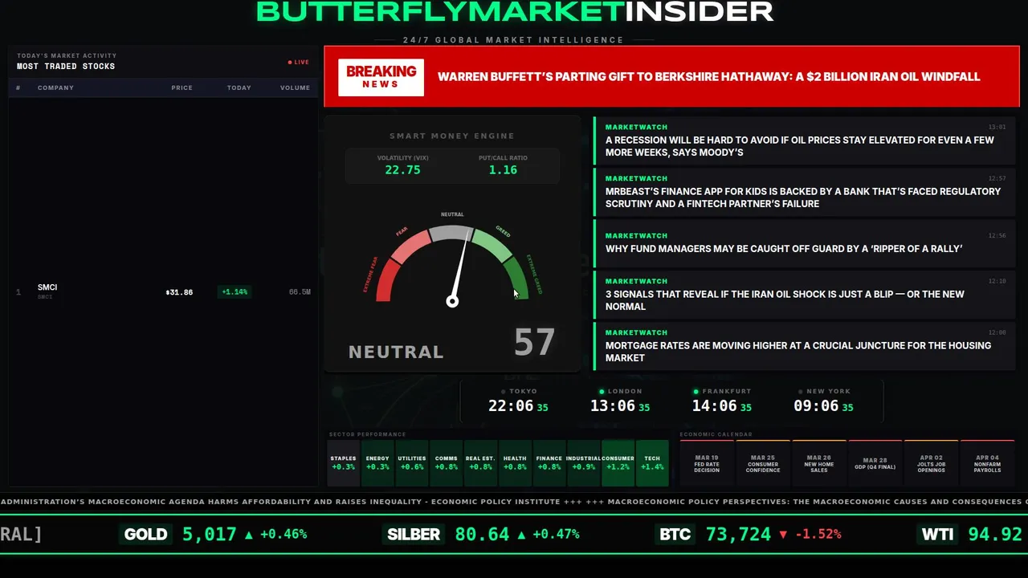Select the Consumer sector tile
This screenshot has width=1028, height=578.
pos(618,463)
